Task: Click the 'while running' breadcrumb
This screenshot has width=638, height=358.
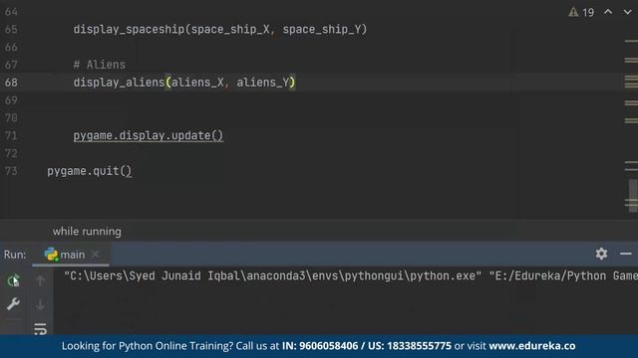Action: [x=87, y=232]
